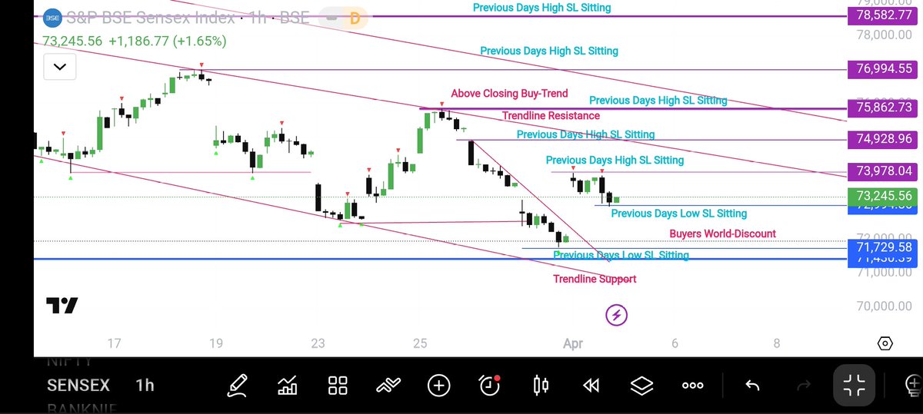This screenshot has height=414, width=923.
Task: Tap the purple lightning bolt icon
Action: (x=616, y=314)
